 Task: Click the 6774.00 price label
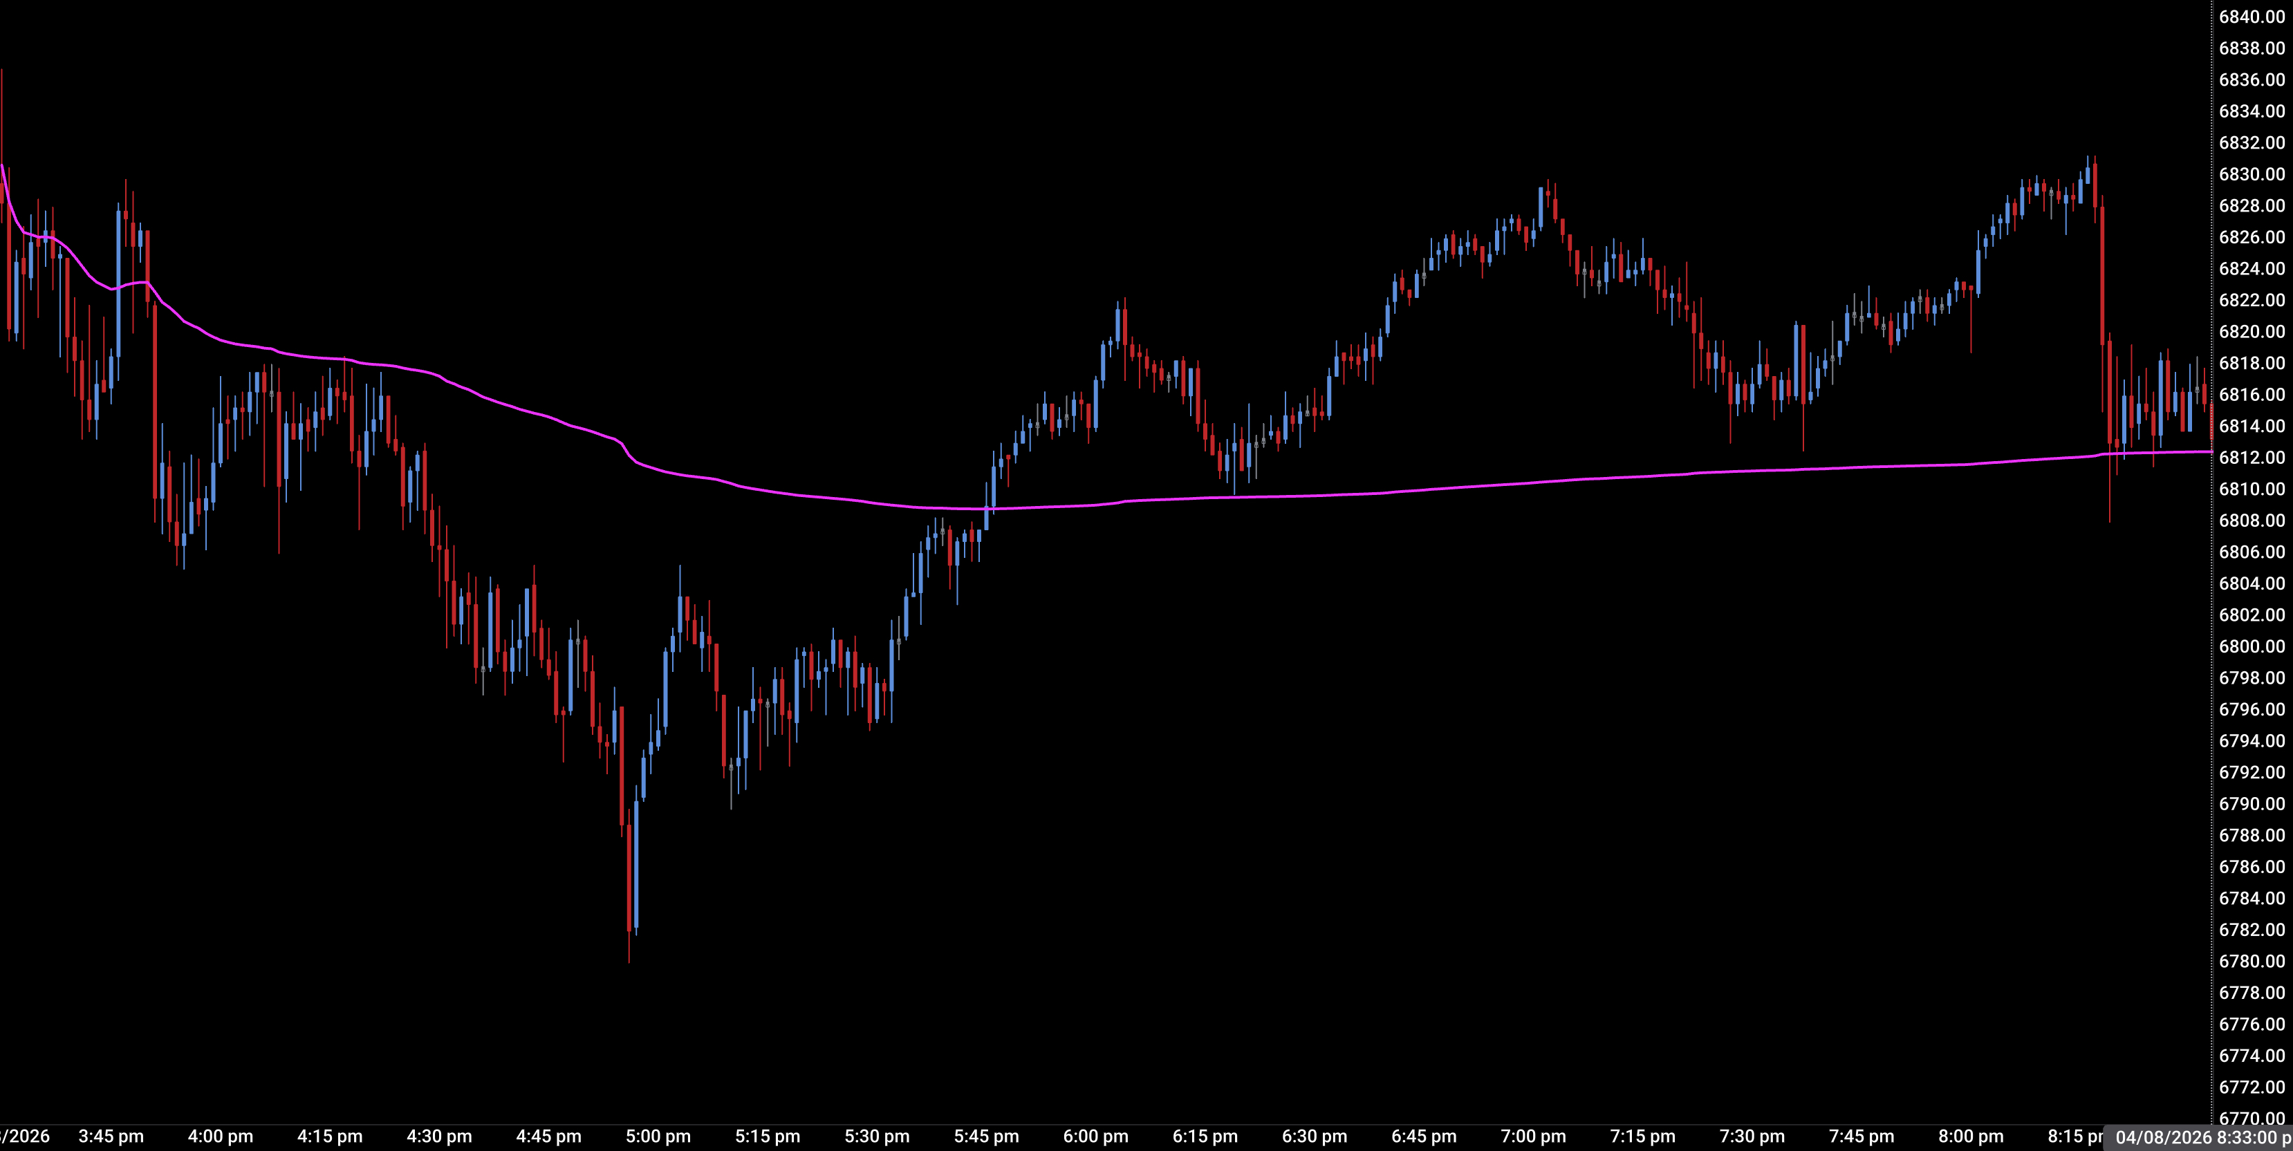click(x=2251, y=1056)
